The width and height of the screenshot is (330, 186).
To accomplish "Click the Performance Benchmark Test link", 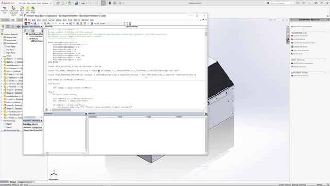I will click(304, 43).
